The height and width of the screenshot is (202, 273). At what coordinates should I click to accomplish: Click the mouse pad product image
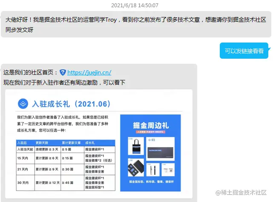coord(161,149)
